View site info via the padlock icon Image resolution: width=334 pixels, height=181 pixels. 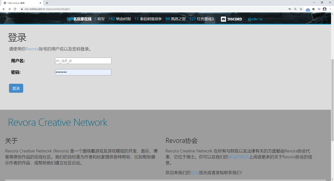coord(22,9)
